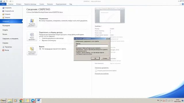Click the Word logo in title bar corner
184x103 pixels.
[x=1, y=1]
